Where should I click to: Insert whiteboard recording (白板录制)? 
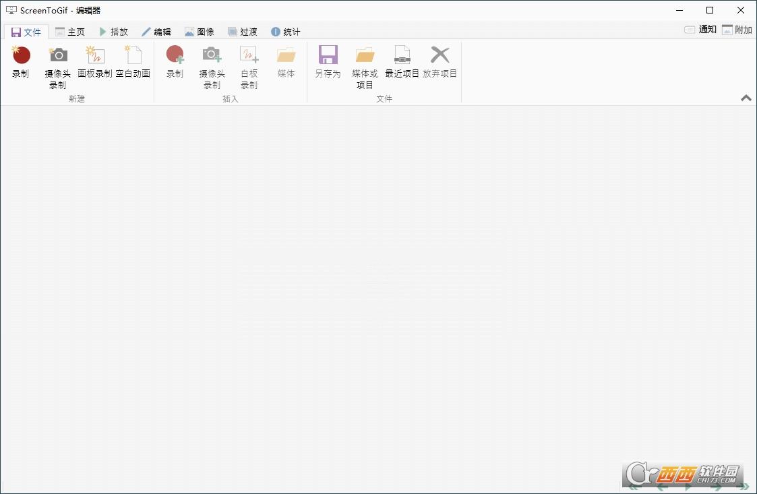pos(249,67)
